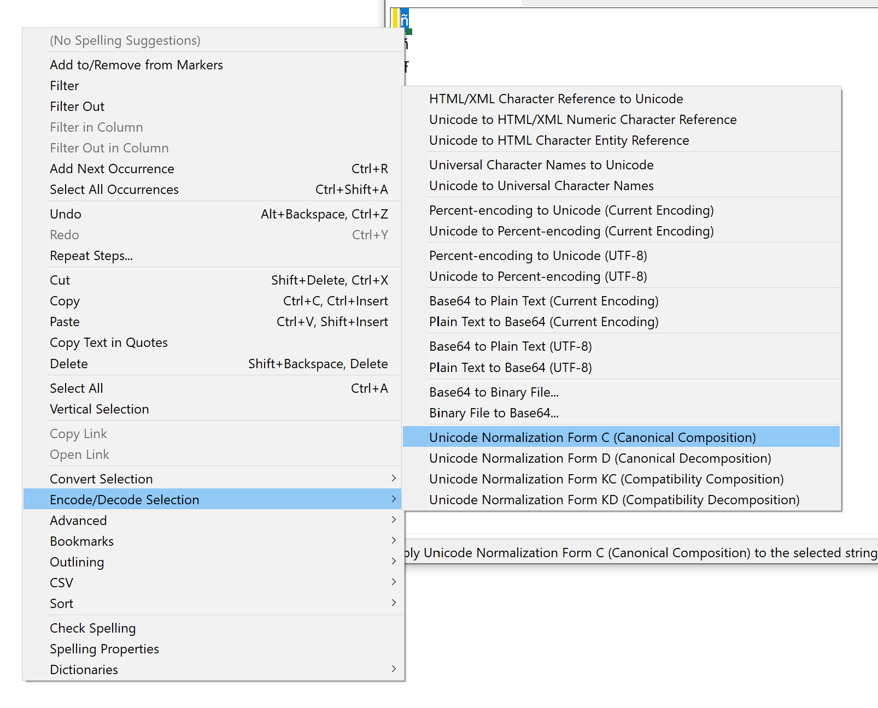This screenshot has width=878, height=708.
Task: Copy the selection
Action: (213, 301)
